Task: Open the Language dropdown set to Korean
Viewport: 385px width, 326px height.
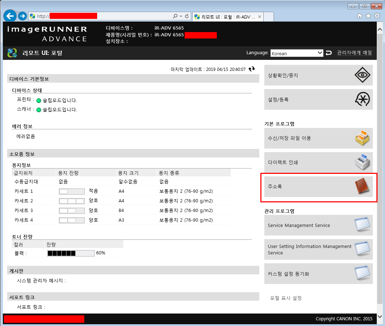Action: tap(296, 53)
